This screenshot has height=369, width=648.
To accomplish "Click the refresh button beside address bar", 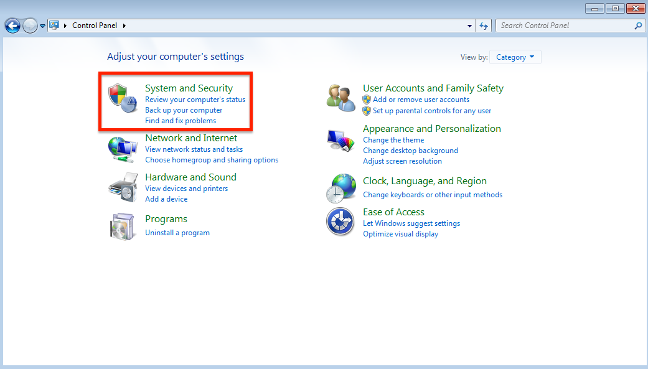I will tap(484, 26).
